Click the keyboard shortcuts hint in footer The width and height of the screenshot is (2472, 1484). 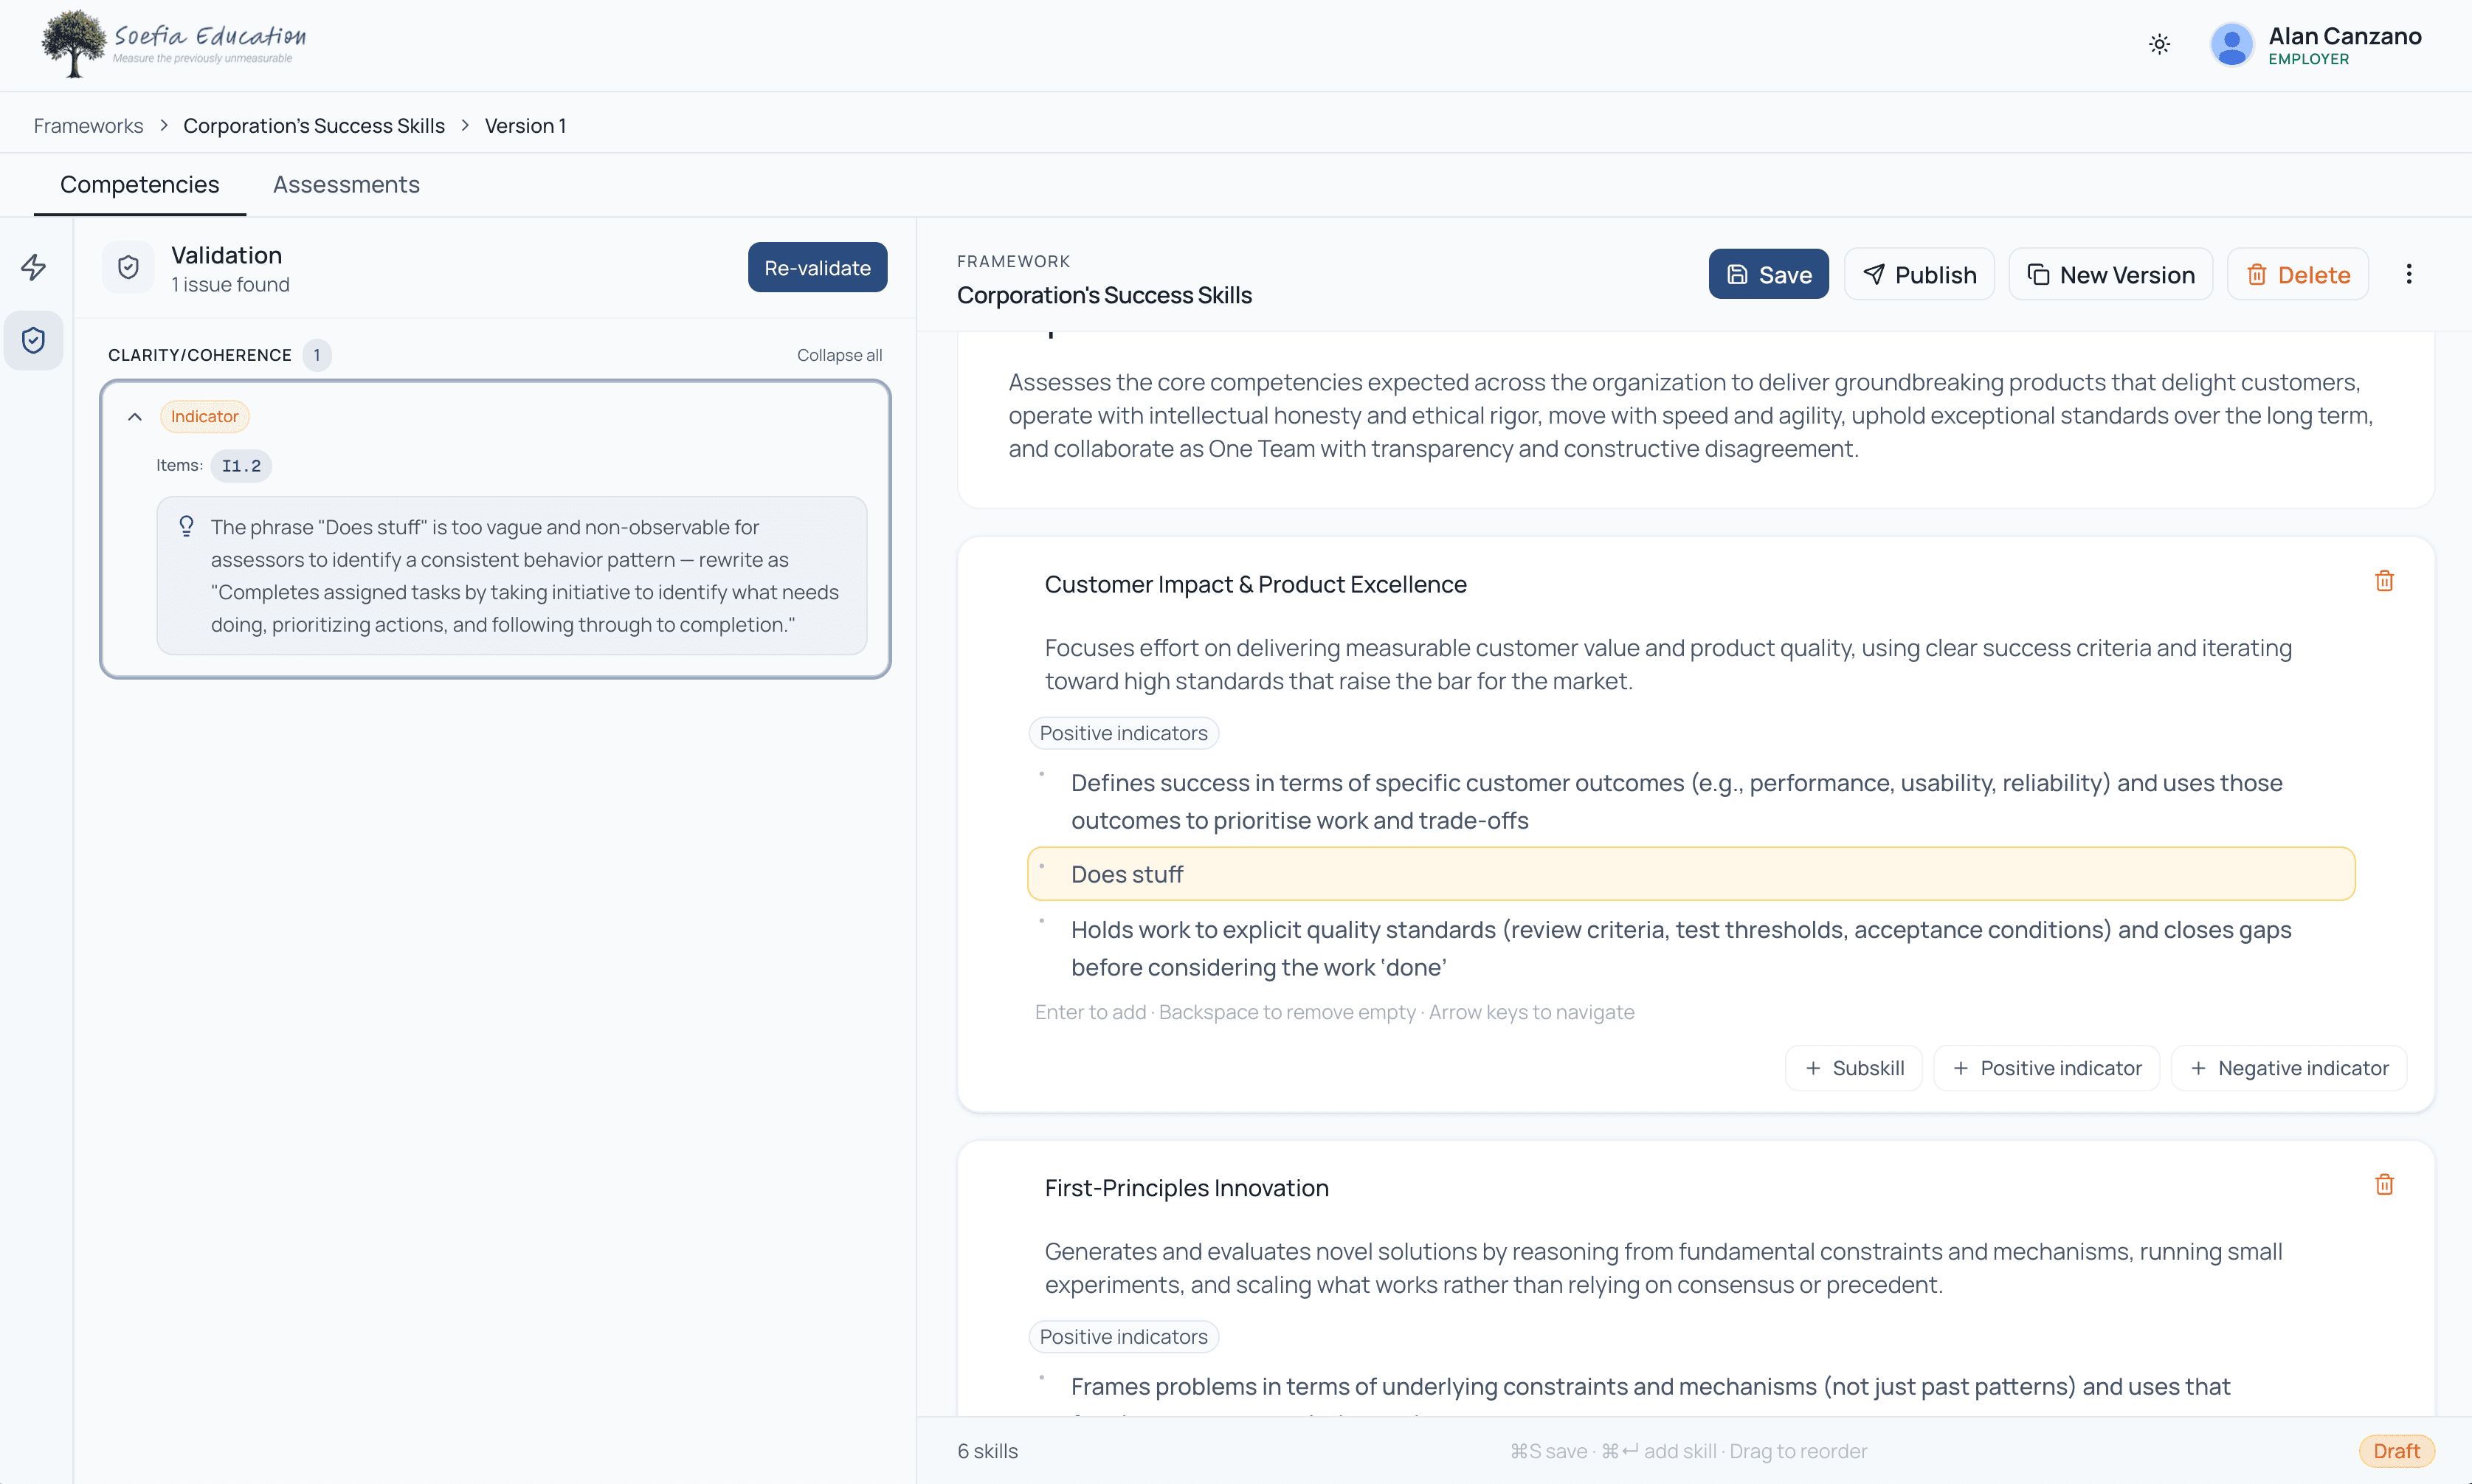tap(1688, 1451)
